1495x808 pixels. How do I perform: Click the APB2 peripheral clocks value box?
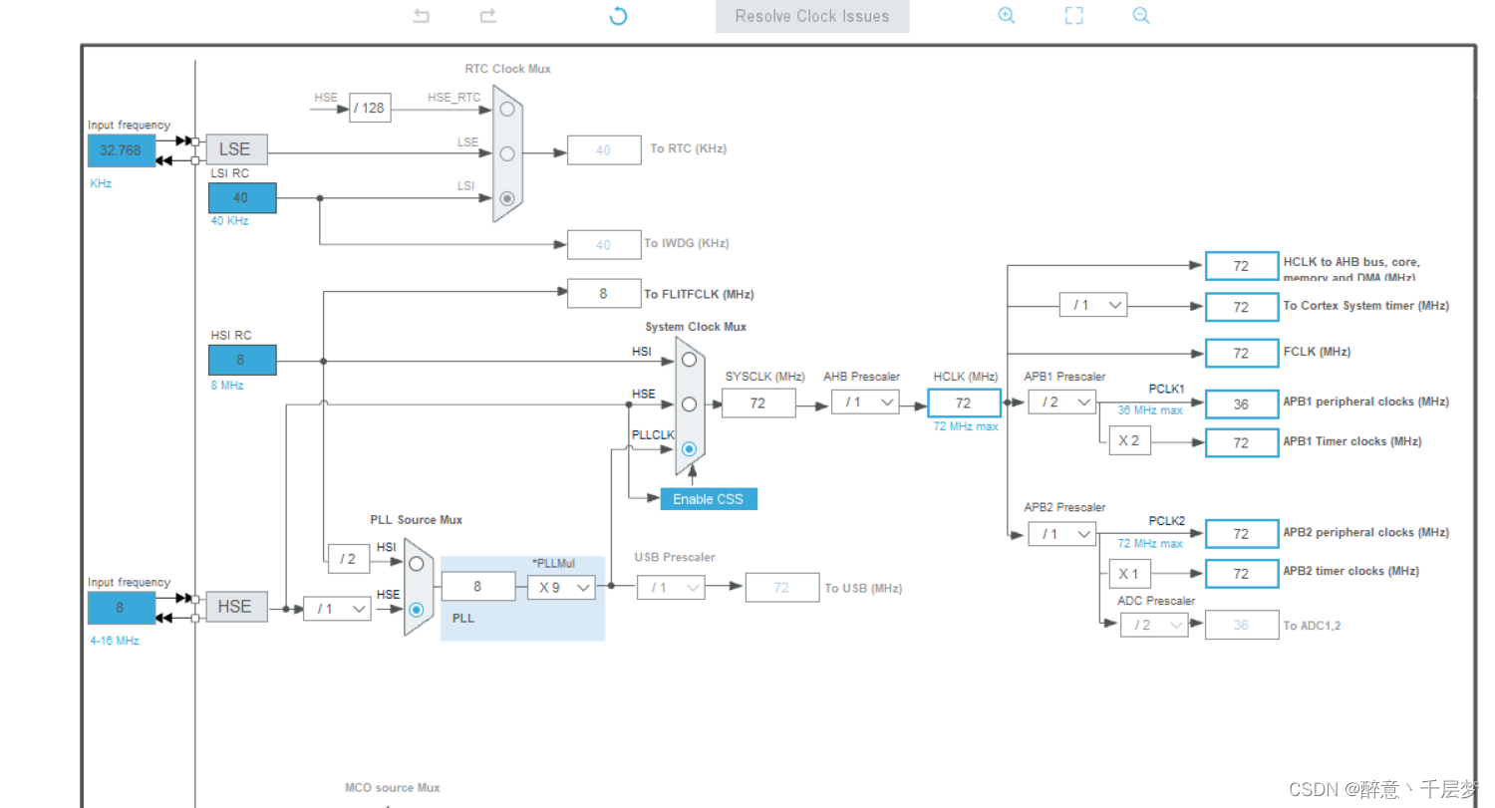1242,534
